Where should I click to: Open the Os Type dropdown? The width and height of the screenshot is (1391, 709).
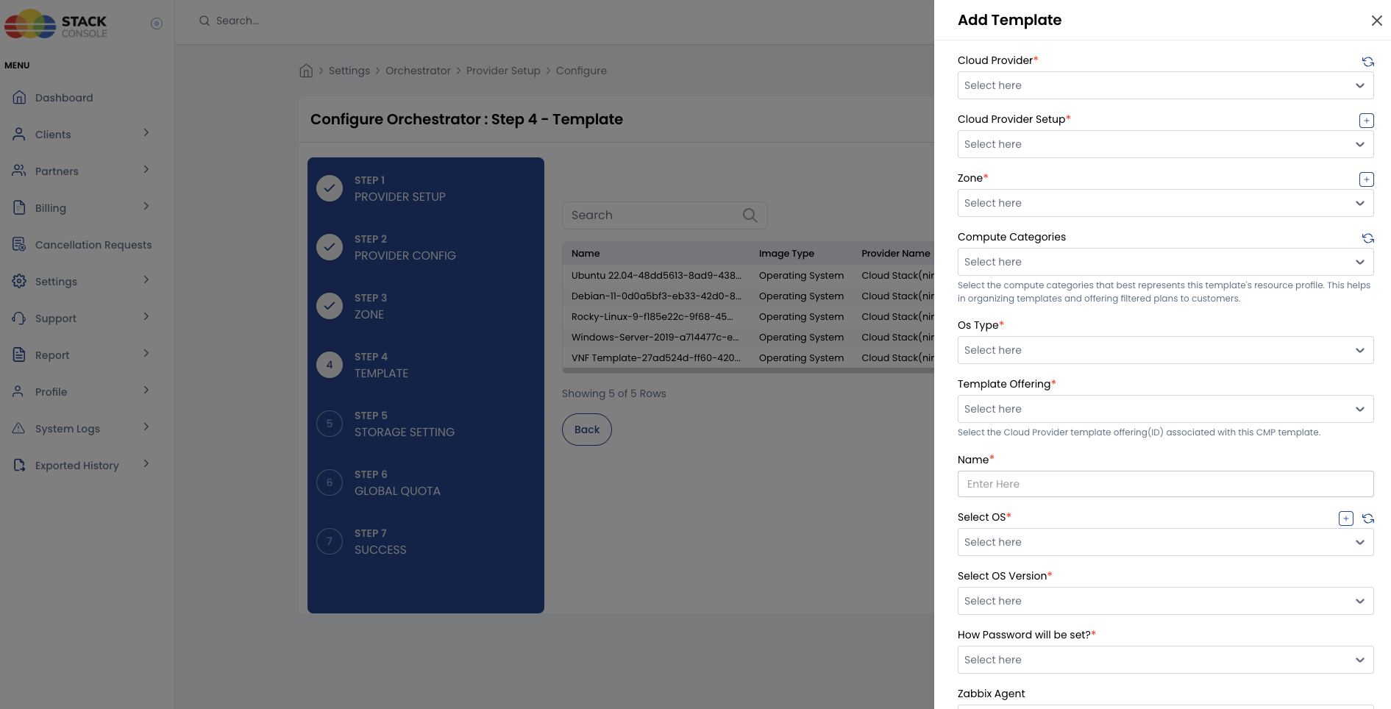click(x=1165, y=350)
